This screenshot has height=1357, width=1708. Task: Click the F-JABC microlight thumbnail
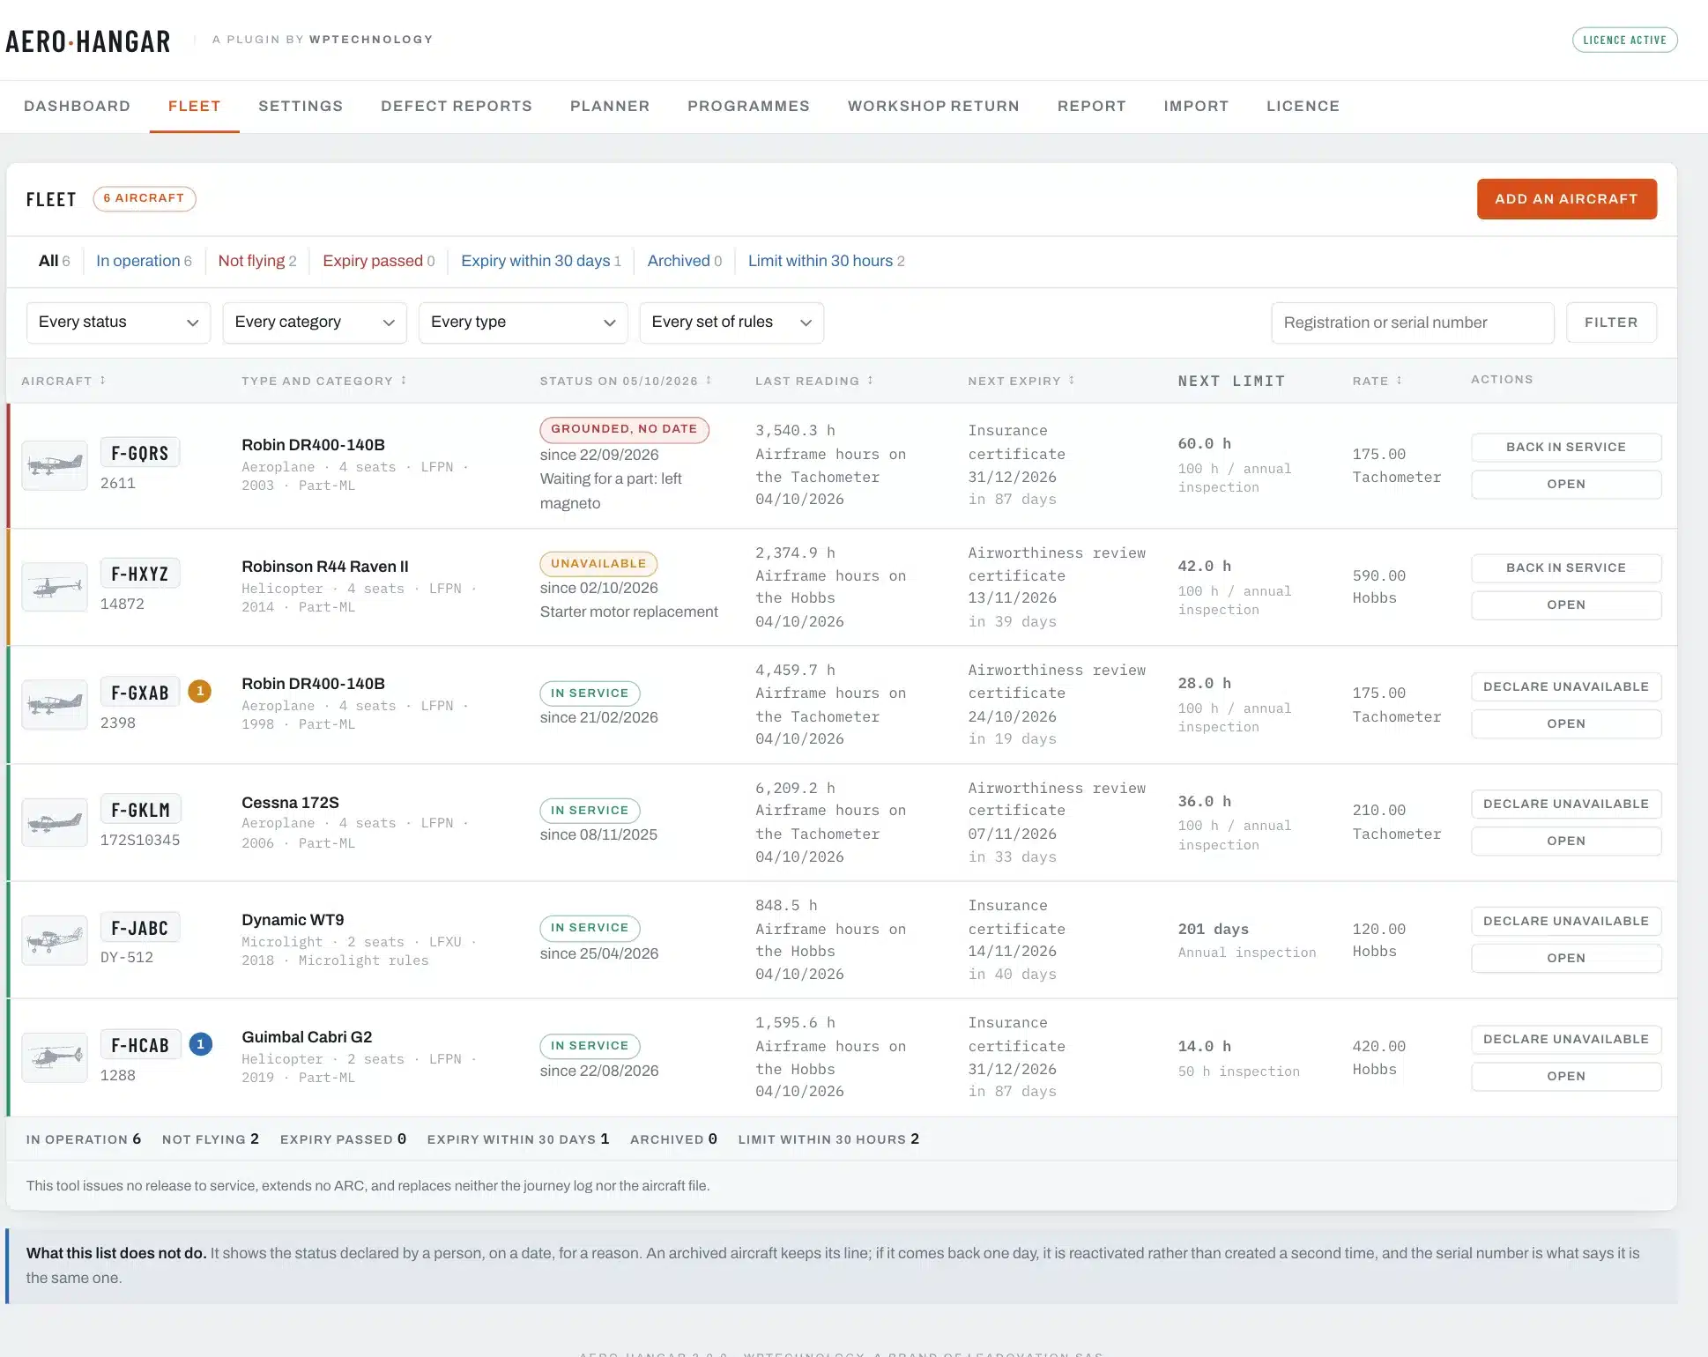point(55,940)
